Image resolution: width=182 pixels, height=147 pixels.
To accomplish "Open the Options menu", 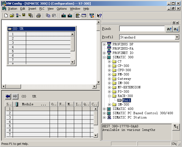I will [x=62, y=9].
